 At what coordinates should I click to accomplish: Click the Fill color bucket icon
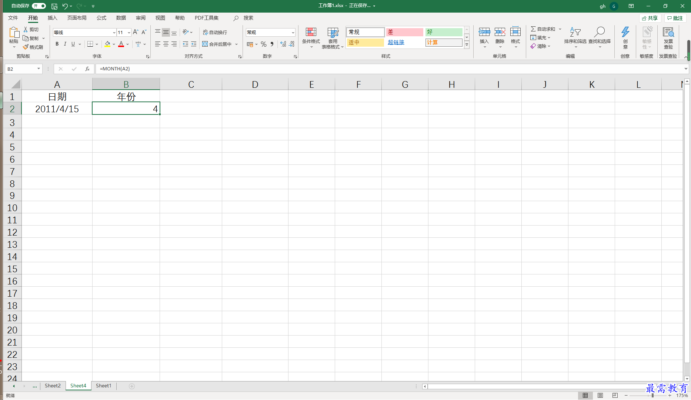pos(107,44)
